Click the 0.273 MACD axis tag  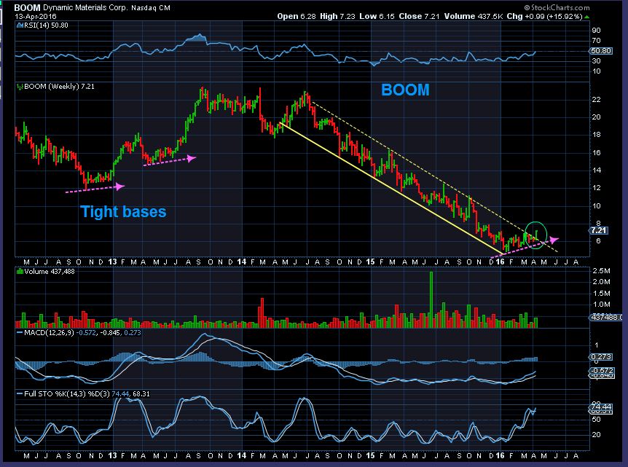(601, 356)
